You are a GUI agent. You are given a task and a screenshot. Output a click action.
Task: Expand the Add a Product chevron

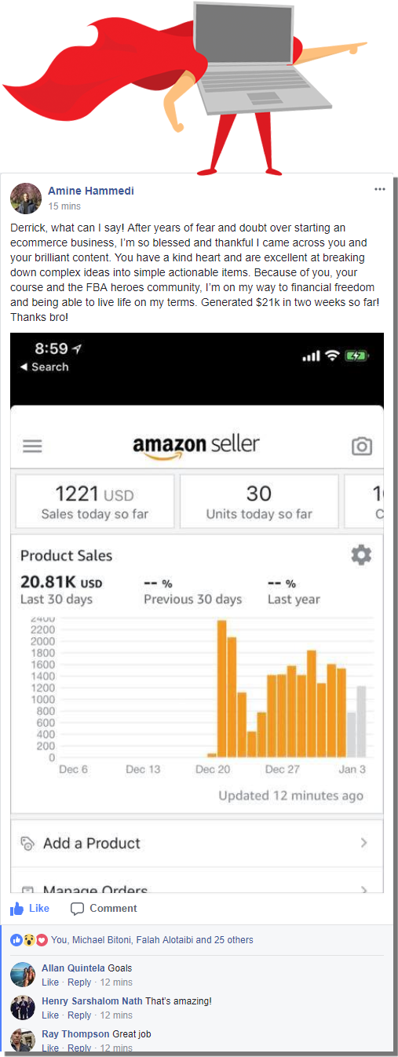pyautogui.click(x=363, y=843)
